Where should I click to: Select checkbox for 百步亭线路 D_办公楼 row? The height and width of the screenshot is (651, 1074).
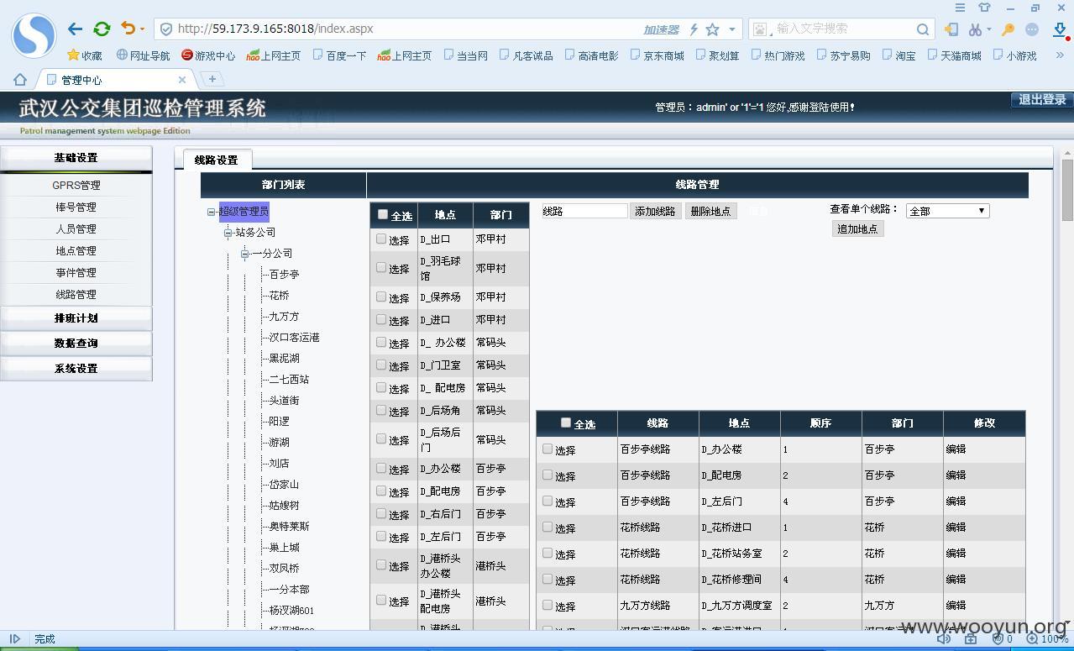click(x=547, y=449)
